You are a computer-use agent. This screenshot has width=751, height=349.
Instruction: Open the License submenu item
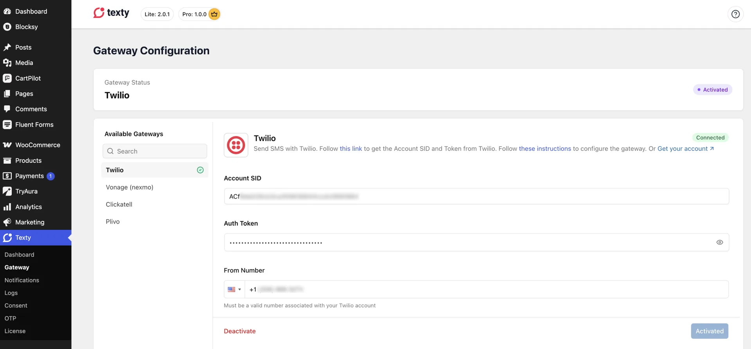point(15,331)
